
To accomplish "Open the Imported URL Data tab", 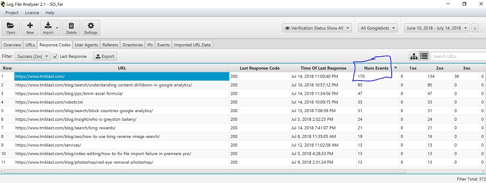I will pos(192,45).
